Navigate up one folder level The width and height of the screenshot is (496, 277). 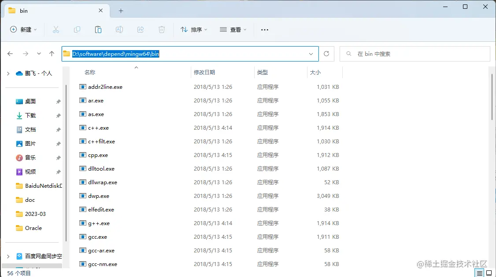[52, 54]
